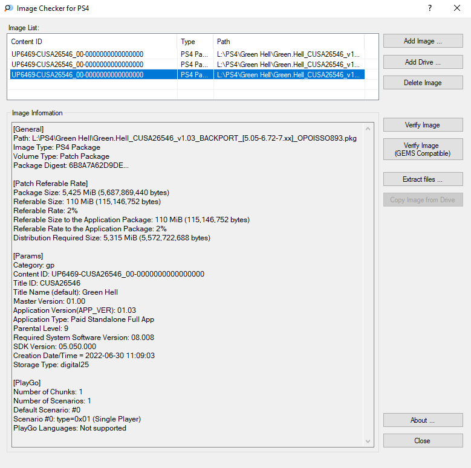Click the scroll up arrow in Image Information
Viewport: 471px width, 468px height.
click(368, 129)
